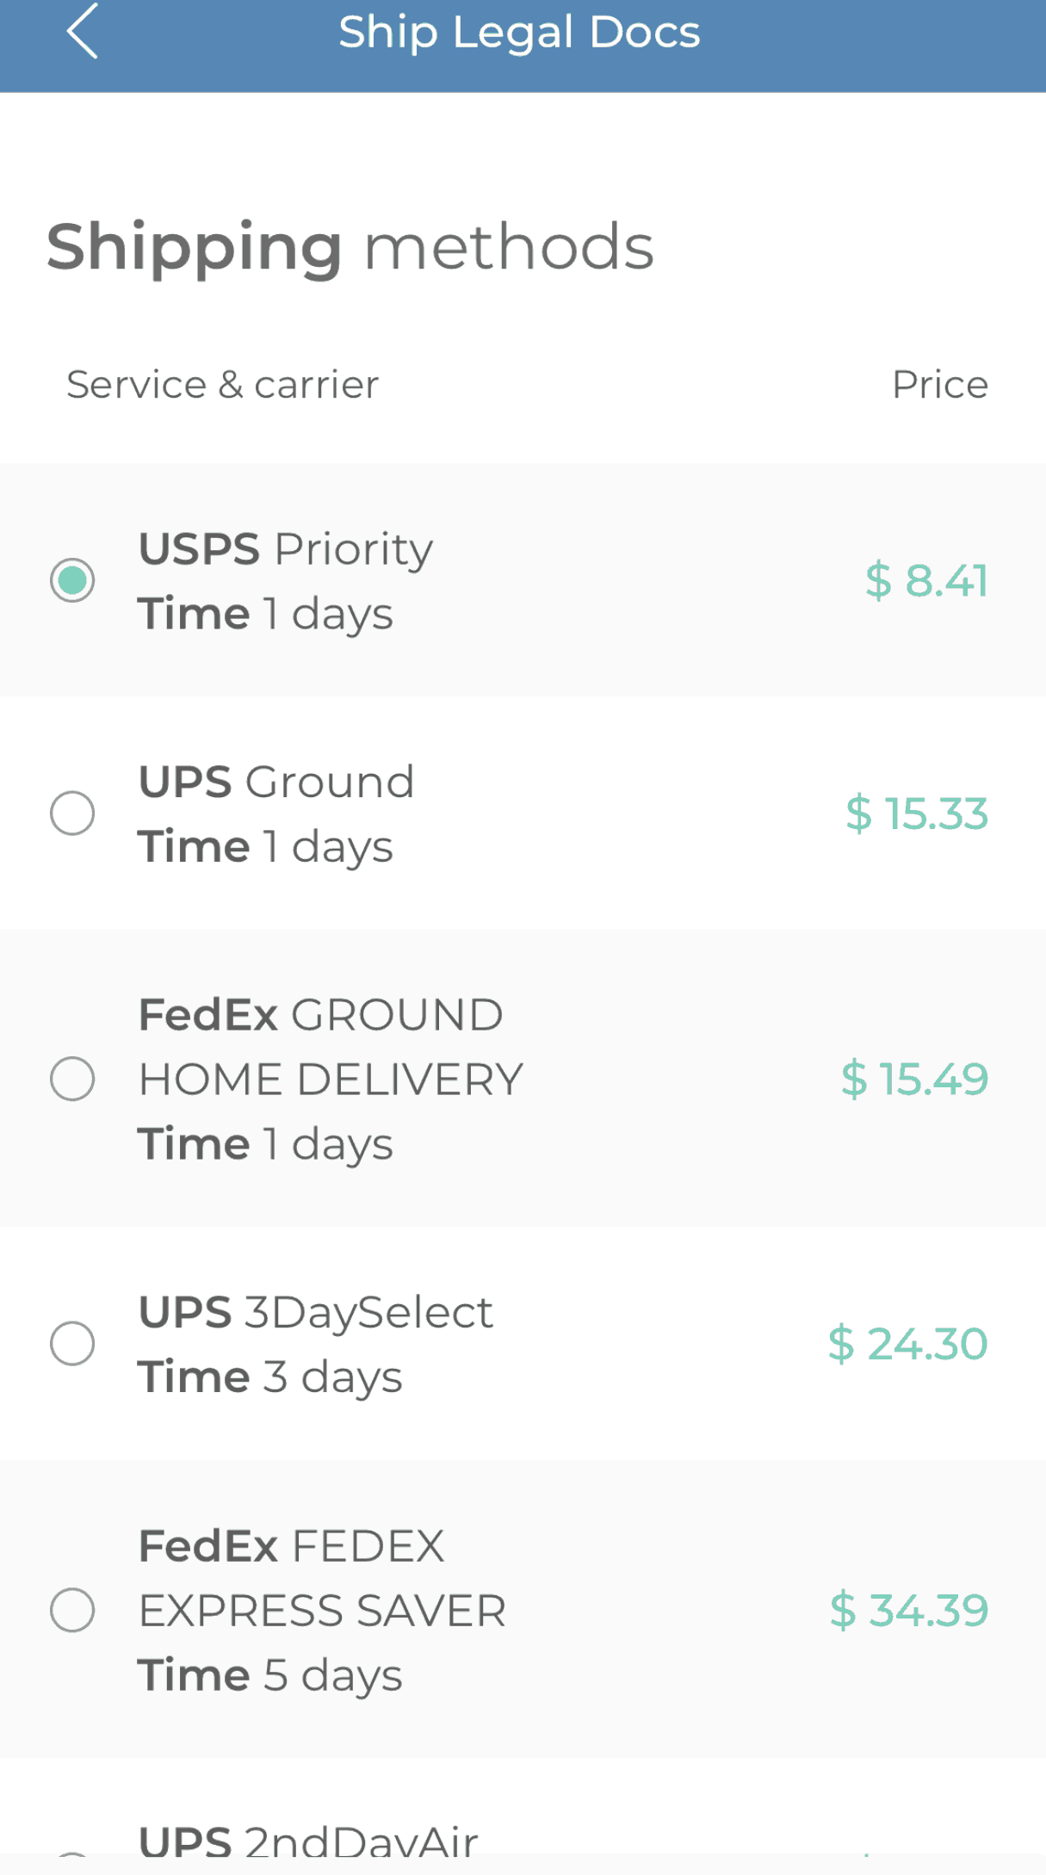Tap the Price column header
Viewport: 1046px width, 1875px height.
tap(939, 385)
